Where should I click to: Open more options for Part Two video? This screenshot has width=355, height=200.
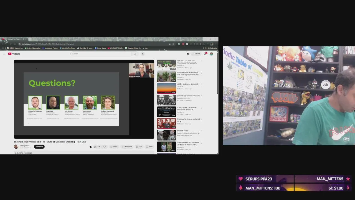coord(202,61)
